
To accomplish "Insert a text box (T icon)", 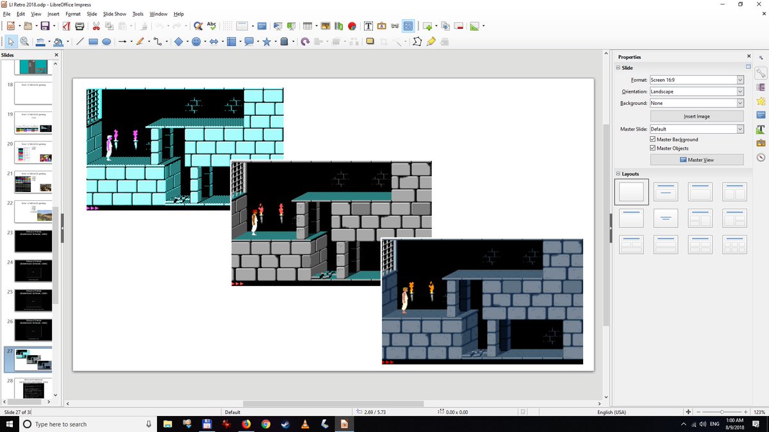I will 368,26.
